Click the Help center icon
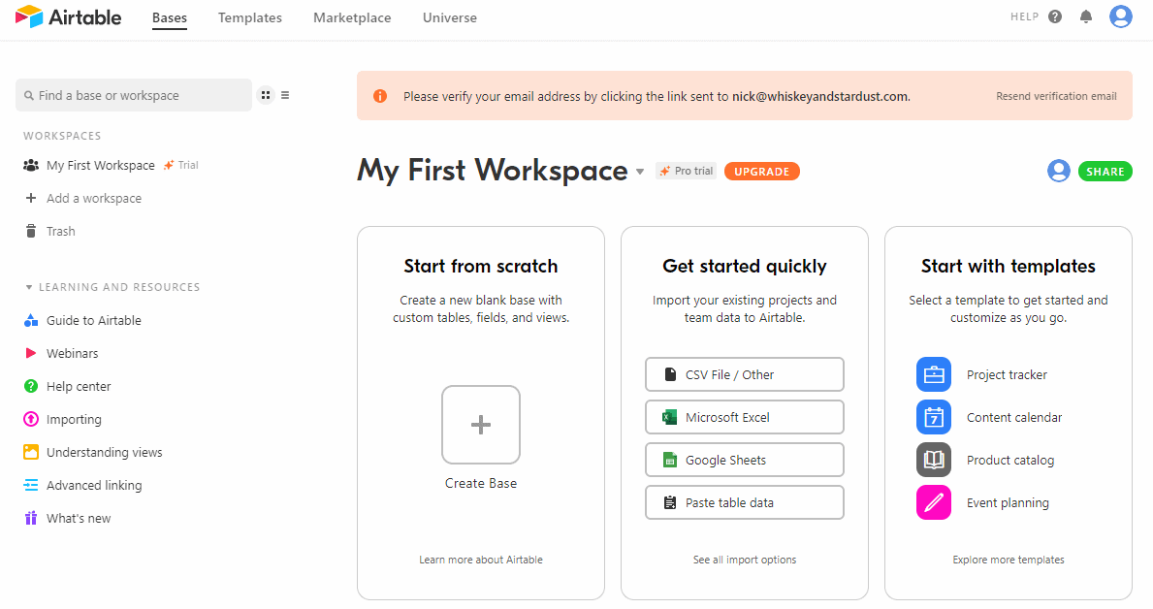 point(31,386)
